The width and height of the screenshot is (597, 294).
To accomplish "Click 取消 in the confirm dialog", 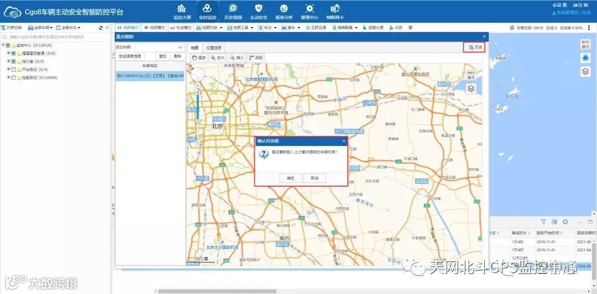I will pos(315,178).
